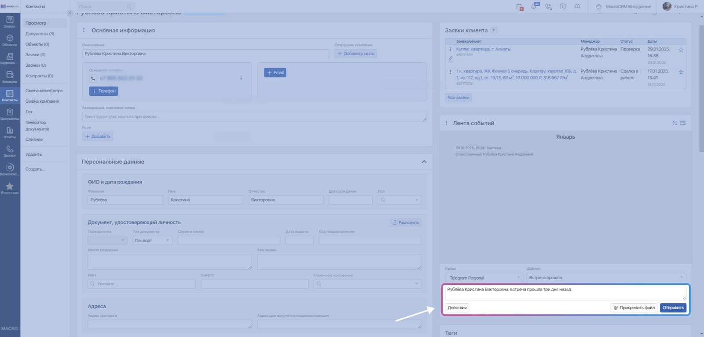Click the Прикрепить файл button
The image size is (704, 337).
(x=634, y=308)
